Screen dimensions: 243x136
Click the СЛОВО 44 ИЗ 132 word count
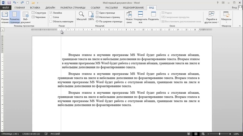coord(31,134)
